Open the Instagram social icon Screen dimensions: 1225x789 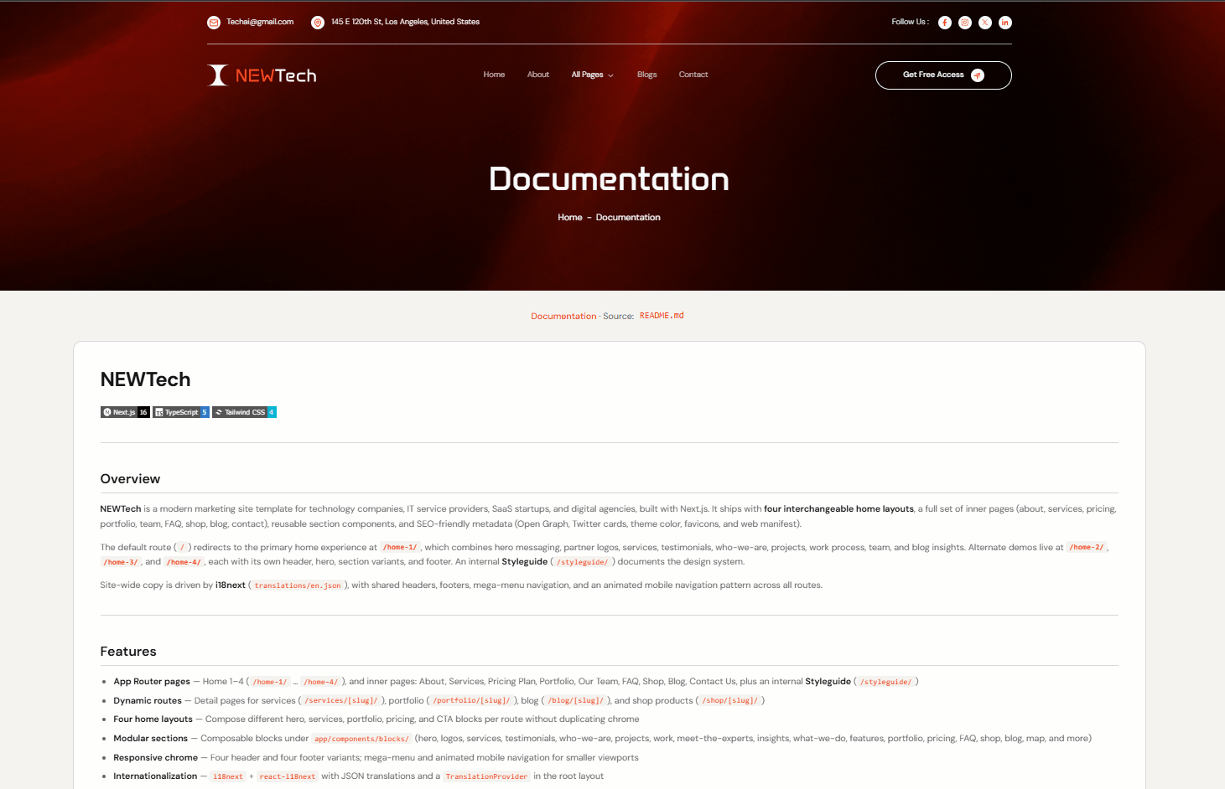[965, 23]
